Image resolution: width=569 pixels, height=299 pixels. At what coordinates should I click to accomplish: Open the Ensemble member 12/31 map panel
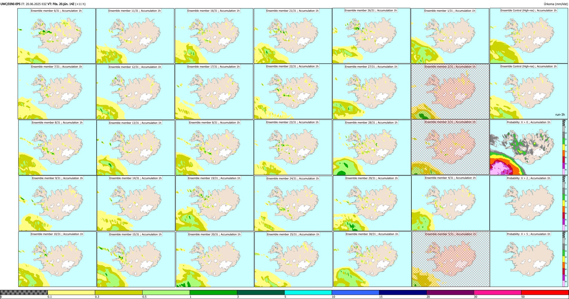tap(135, 92)
